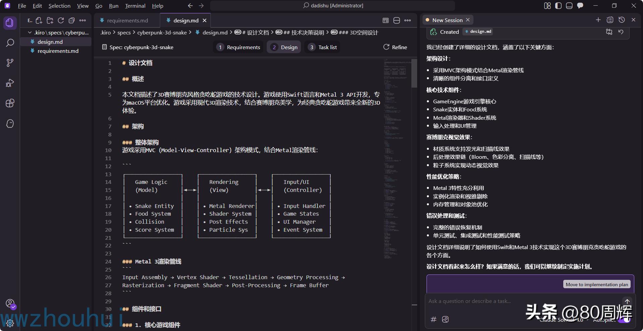Screen dimensions: 643x331
Task: Open the Manage settings gear
Action: [x=10, y=323]
